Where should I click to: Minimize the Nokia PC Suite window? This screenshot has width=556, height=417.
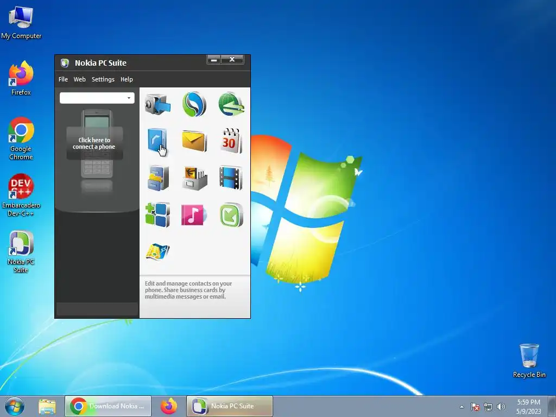(x=214, y=60)
